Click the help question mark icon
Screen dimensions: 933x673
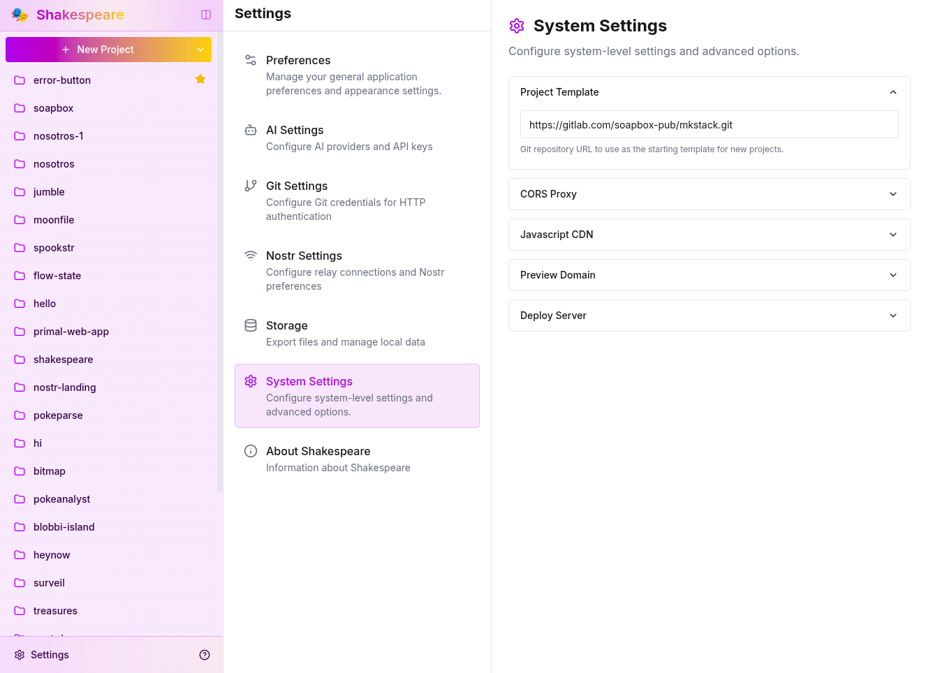point(205,655)
